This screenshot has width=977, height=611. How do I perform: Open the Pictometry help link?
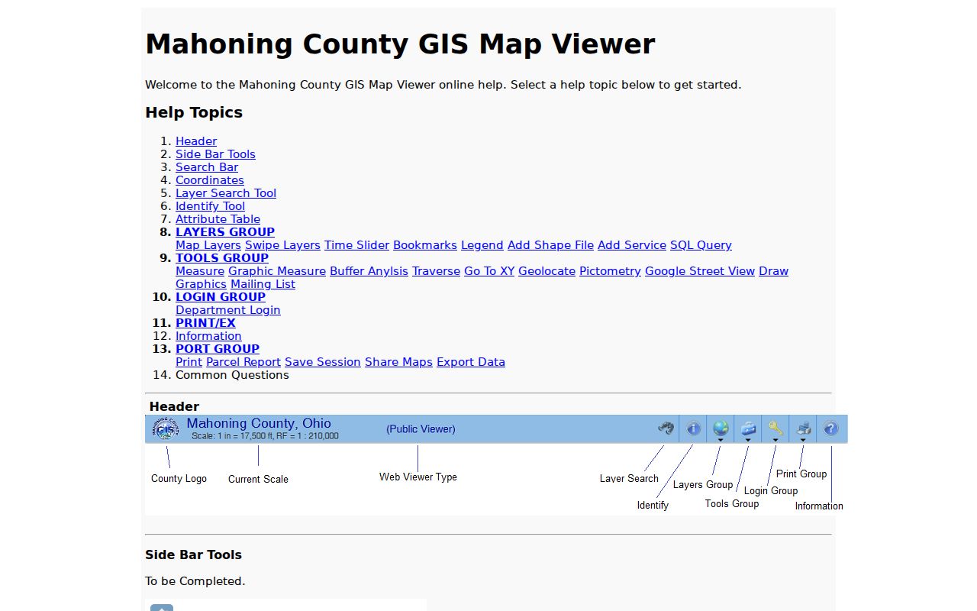pyautogui.click(x=610, y=271)
